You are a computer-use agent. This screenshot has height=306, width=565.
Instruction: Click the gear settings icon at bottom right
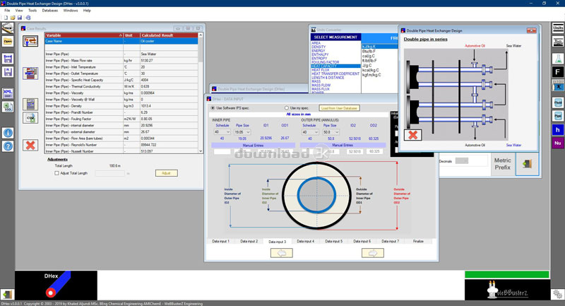(x=557, y=294)
